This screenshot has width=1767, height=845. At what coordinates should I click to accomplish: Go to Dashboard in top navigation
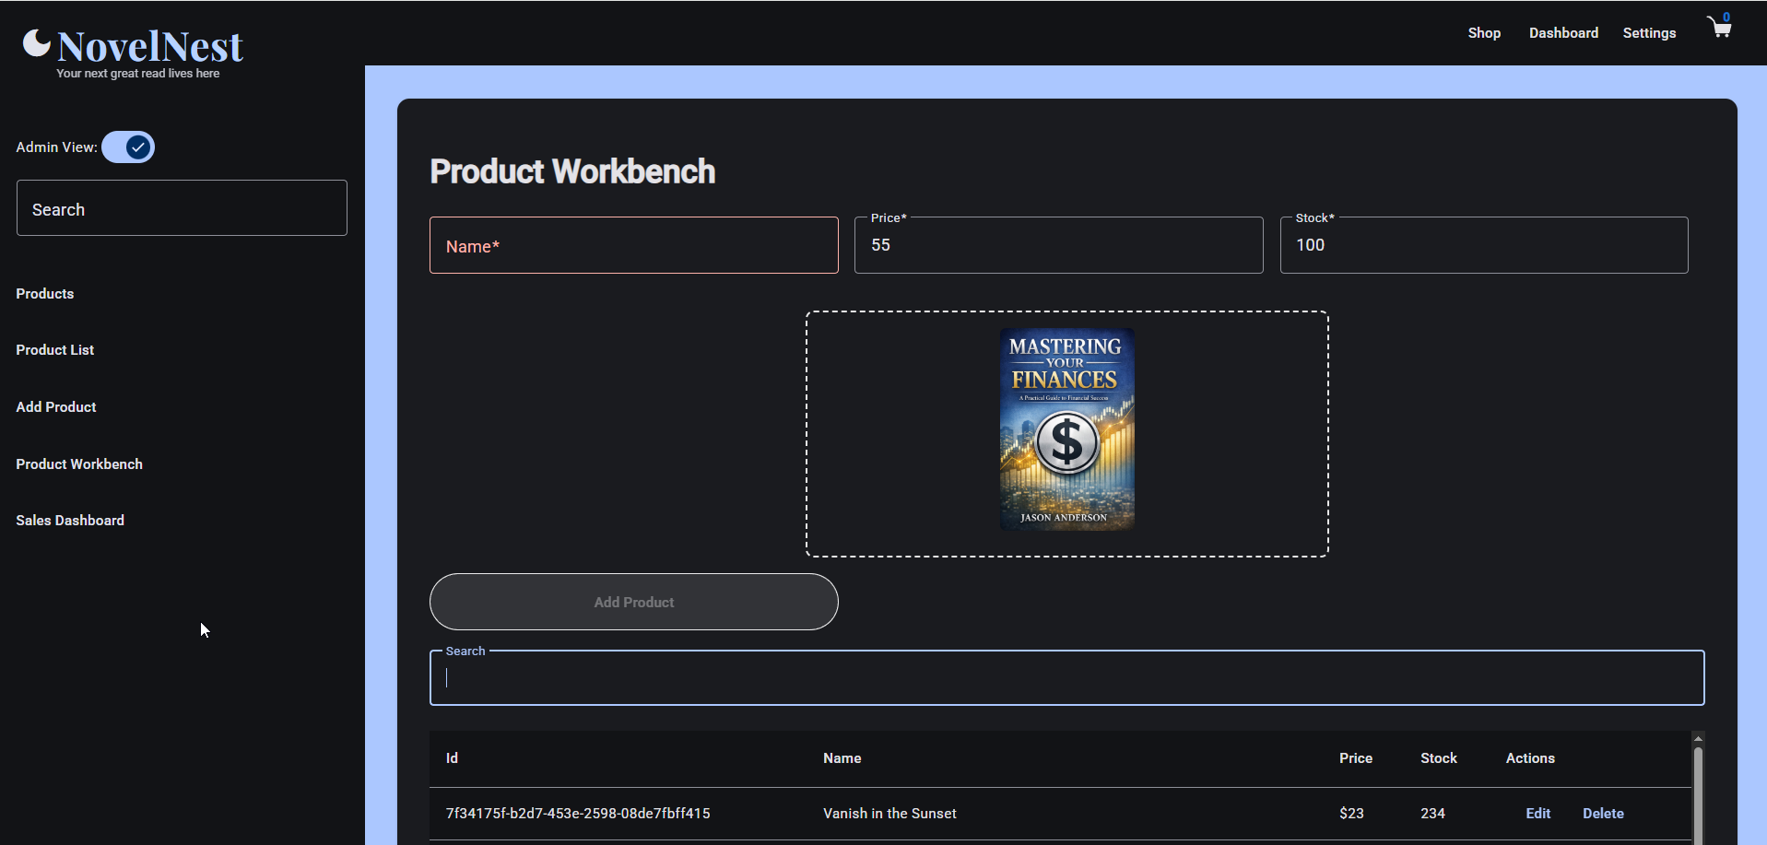pos(1563,33)
